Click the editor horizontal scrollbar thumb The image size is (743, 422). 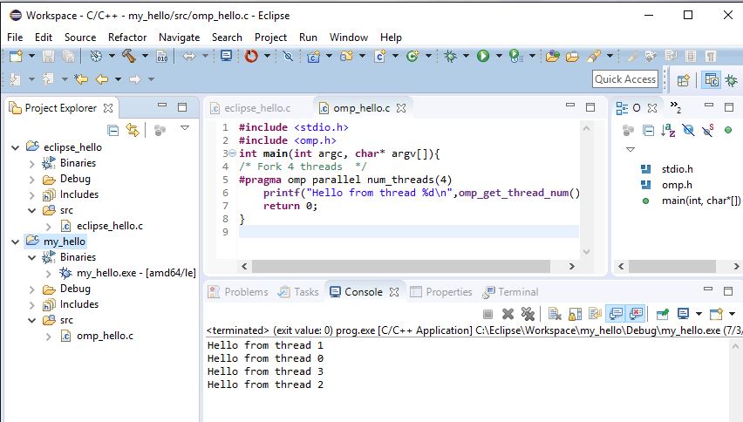[x=400, y=266]
